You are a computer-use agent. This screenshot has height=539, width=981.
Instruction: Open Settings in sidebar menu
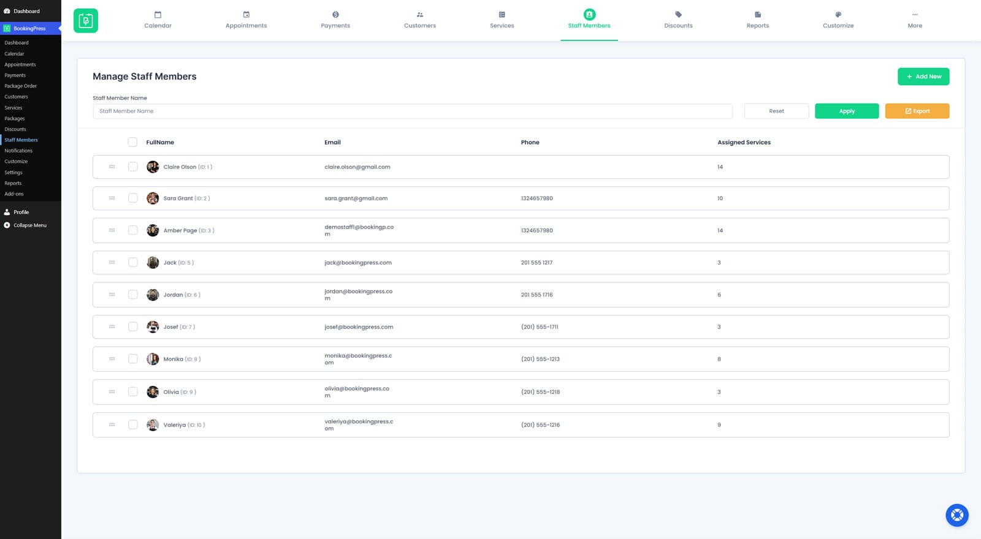13,173
